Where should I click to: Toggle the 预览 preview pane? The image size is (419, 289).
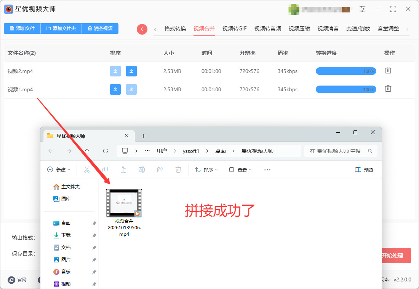(x=364, y=170)
